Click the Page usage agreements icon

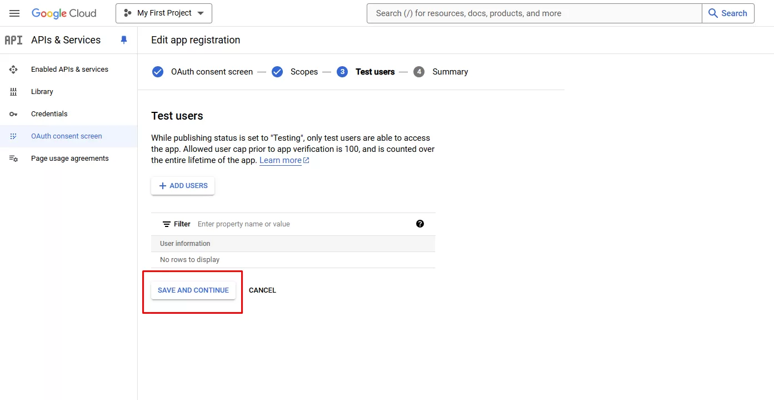pos(13,159)
